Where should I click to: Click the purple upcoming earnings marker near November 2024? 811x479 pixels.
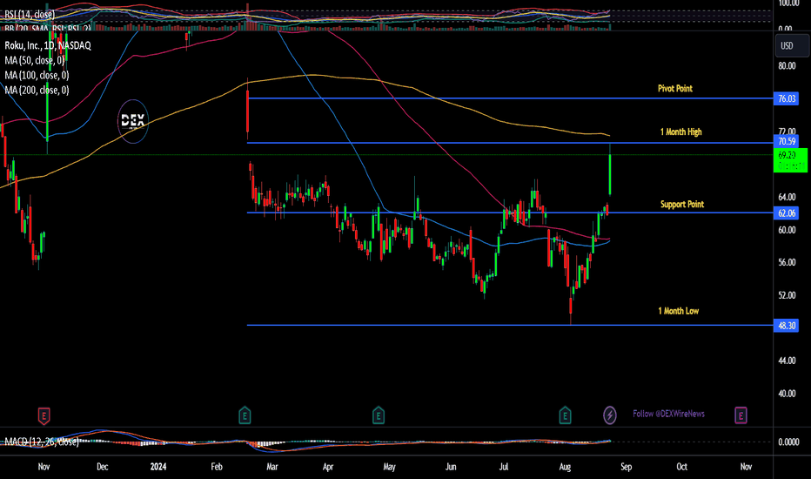tap(741, 415)
